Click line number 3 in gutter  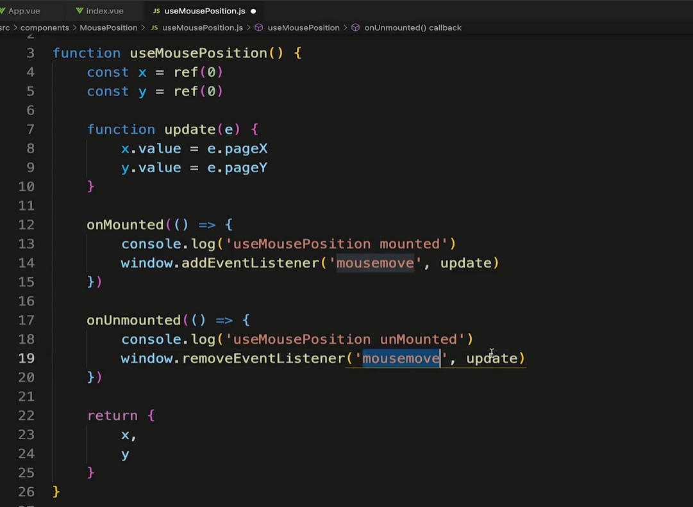pyautogui.click(x=30, y=53)
